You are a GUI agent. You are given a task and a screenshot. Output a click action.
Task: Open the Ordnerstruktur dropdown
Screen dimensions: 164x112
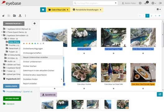click(x=14, y=24)
